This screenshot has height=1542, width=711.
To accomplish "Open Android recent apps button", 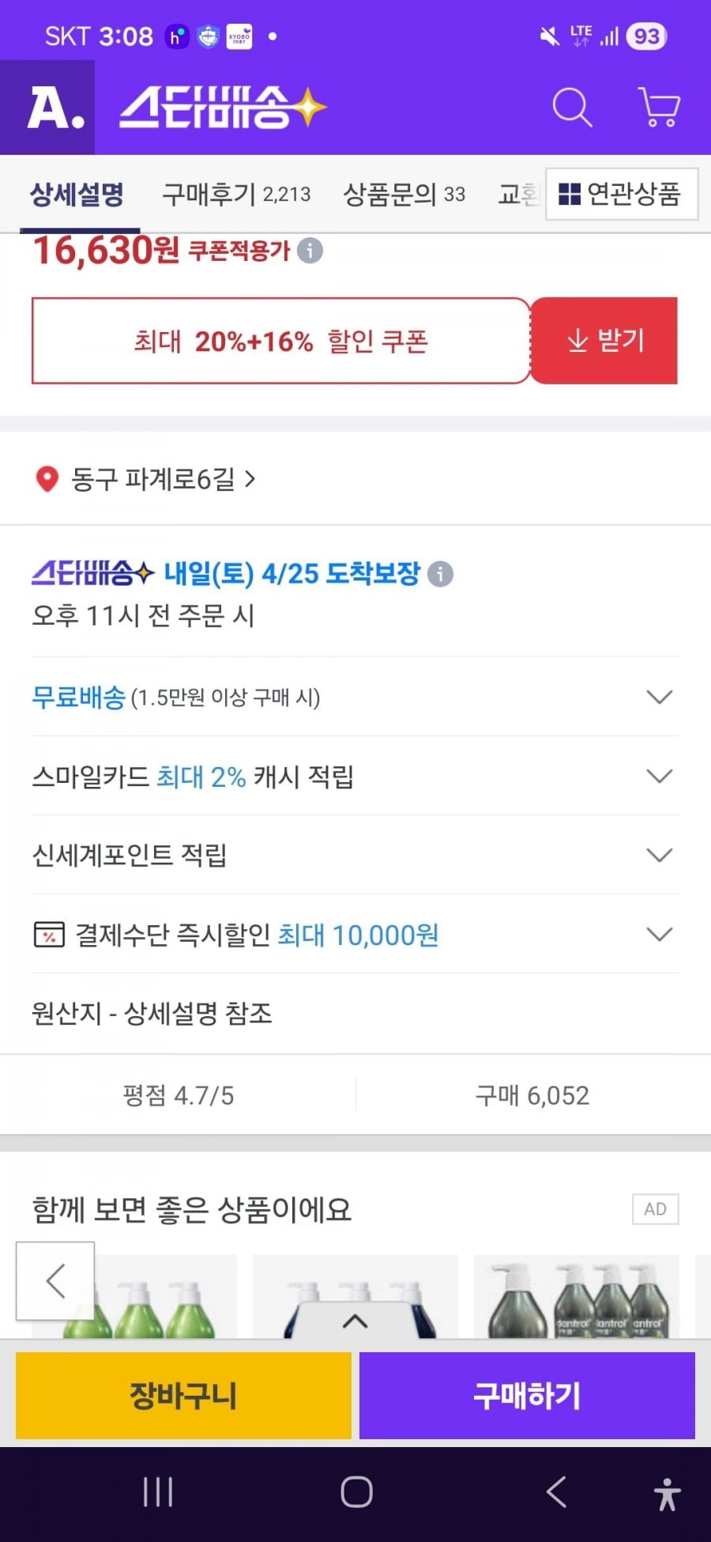I will click(158, 1493).
